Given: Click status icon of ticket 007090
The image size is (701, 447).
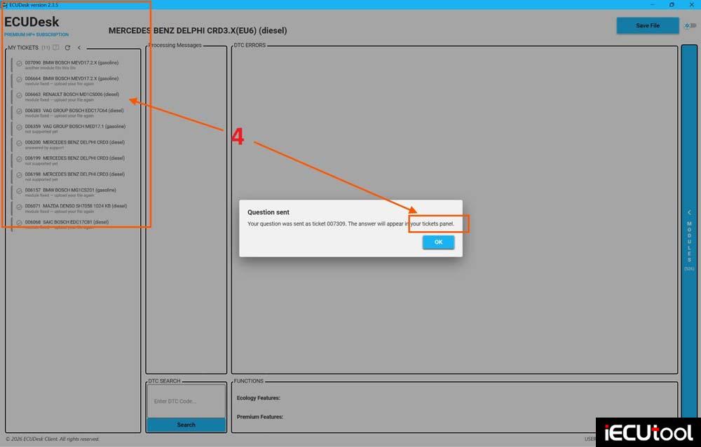Looking at the screenshot, I should (19, 64).
